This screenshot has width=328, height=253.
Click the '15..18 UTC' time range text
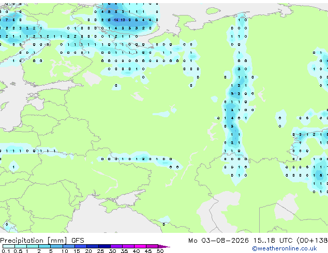coord(273,241)
